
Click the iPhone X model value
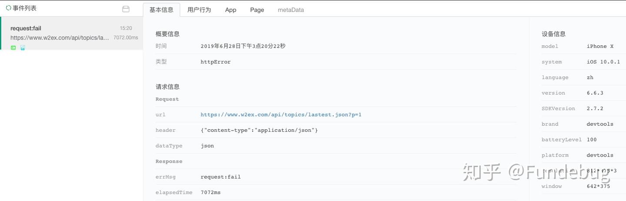point(600,47)
